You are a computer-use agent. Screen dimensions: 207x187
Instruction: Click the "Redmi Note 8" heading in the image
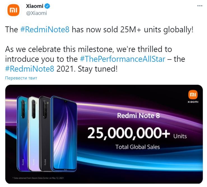coord(138,115)
